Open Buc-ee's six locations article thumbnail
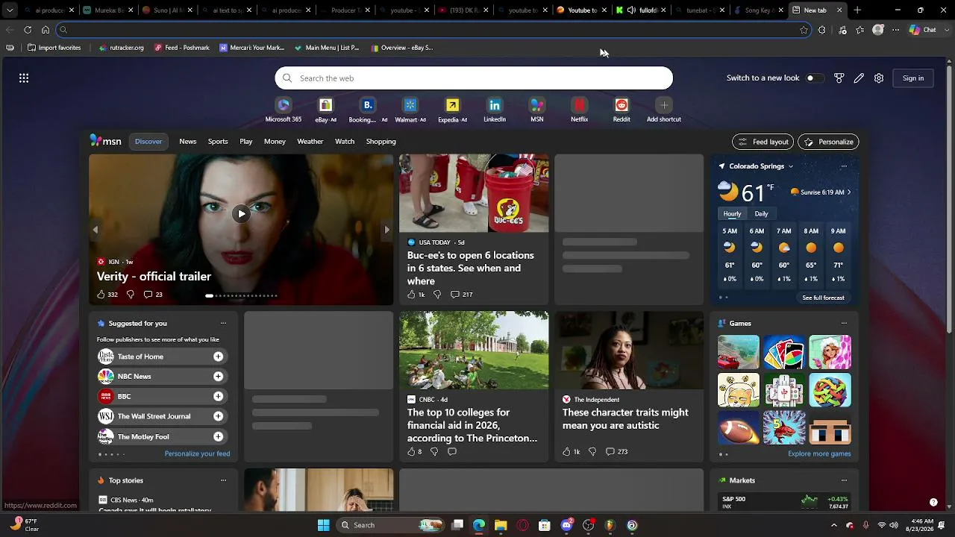Screen dimensions: 955x537 pyautogui.click(x=474, y=193)
